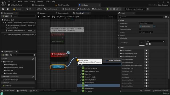Screen dimensions: 170x95
Task: Select ConstructionScript function
Action: pyautogui.click(x=11, y=80)
